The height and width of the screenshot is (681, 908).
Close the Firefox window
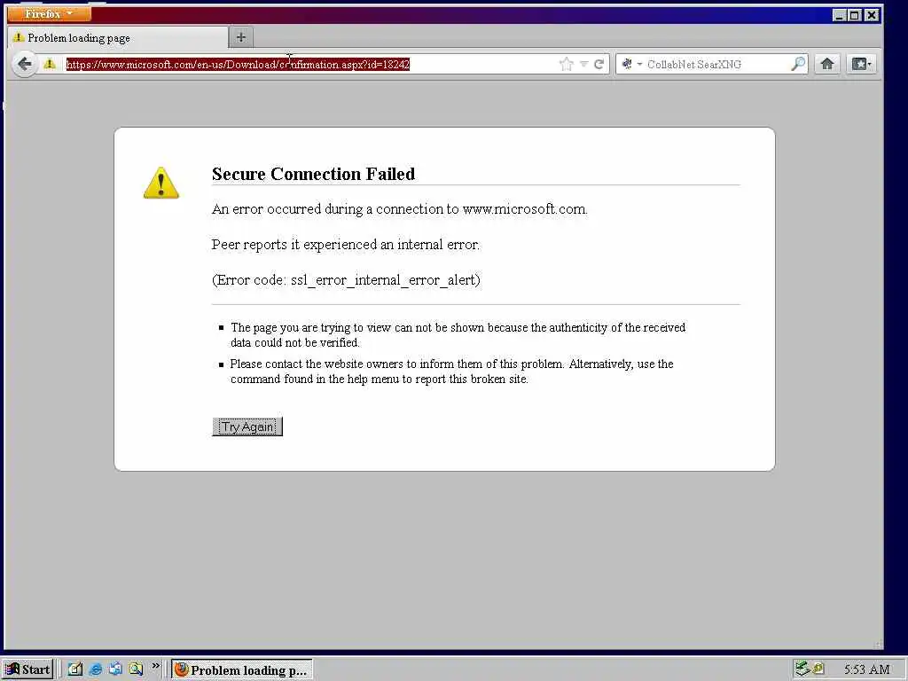click(x=872, y=16)
